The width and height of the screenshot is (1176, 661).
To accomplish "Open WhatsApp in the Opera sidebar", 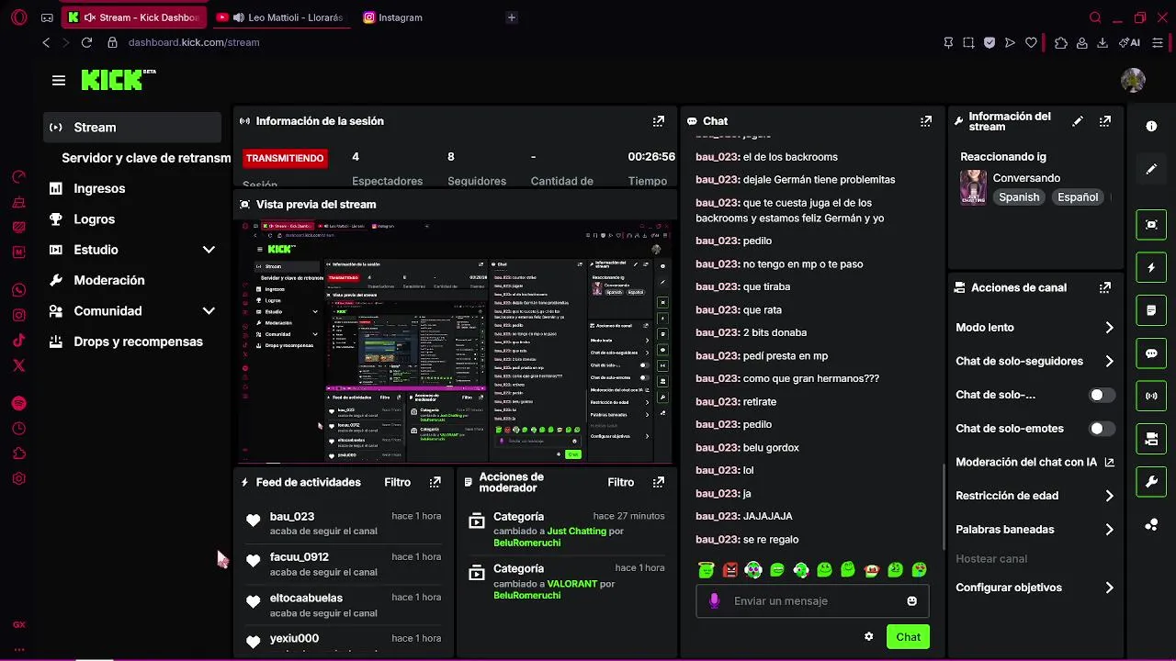I will tap(19, 290).
